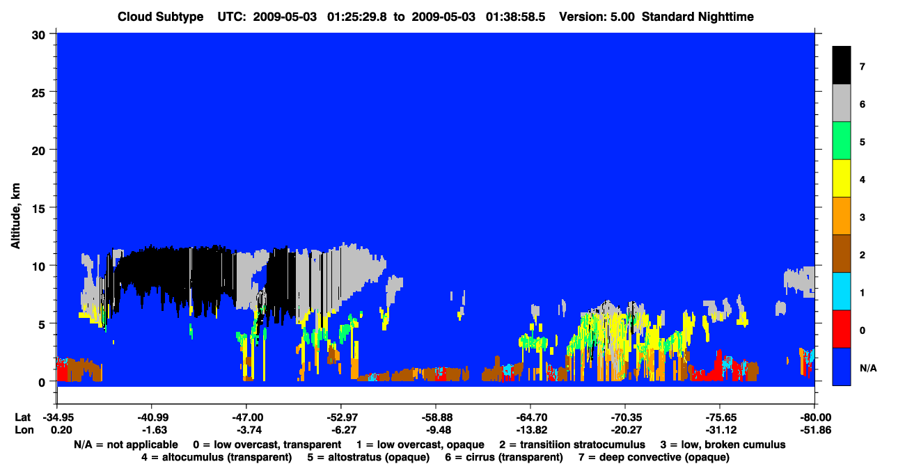Viewport: 905px width, 464px height.
Task: Click the yellow altocumulus swatch labeled 4
Action: (x=842, y=179)
